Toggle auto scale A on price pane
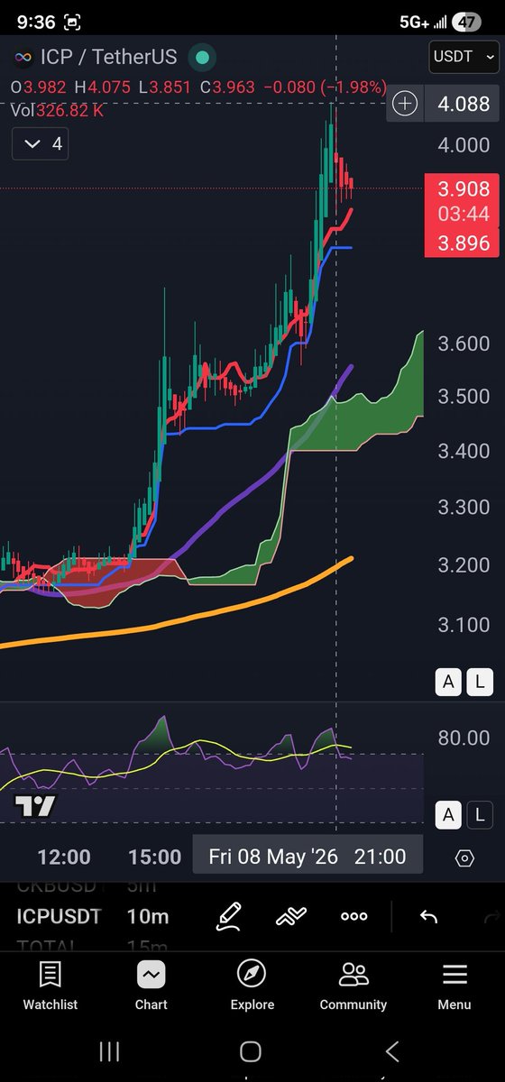The image size is (505, 1082). (448, 683)
